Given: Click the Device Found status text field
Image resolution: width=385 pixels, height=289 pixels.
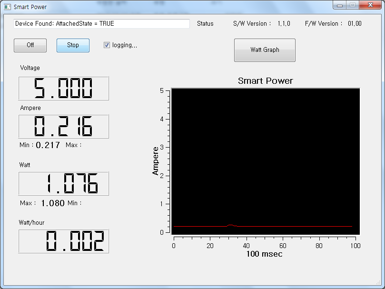Looking at the screenshot, I should 101,24.
